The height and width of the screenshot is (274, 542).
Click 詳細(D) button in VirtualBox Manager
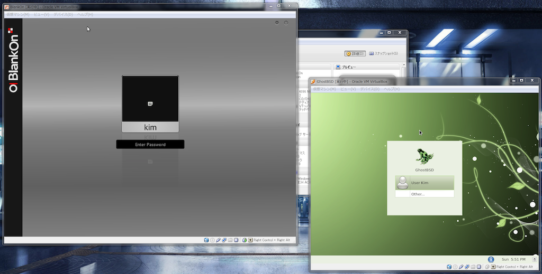coord(355,54)
